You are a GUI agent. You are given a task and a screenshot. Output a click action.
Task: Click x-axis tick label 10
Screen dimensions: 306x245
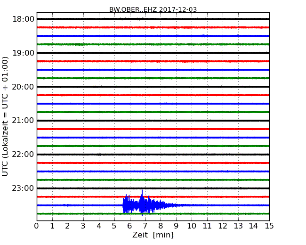tap(192, 226)
